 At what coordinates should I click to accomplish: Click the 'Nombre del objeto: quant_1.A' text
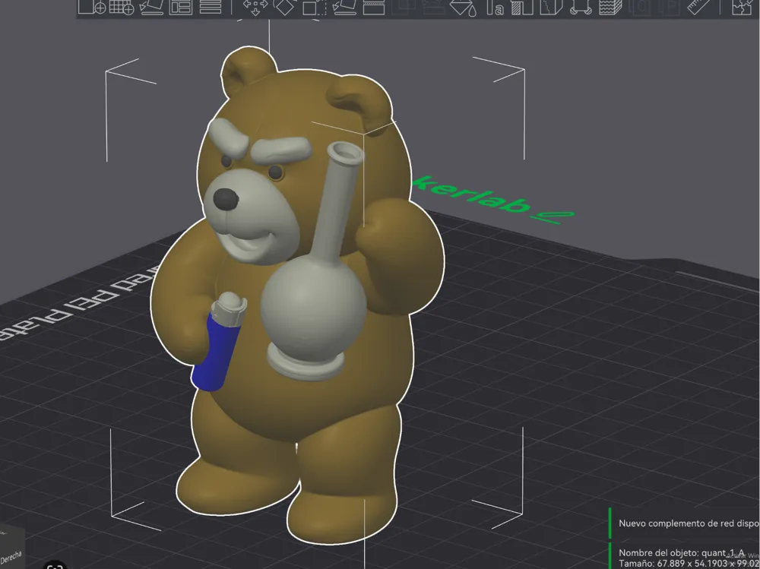point(682,553)
